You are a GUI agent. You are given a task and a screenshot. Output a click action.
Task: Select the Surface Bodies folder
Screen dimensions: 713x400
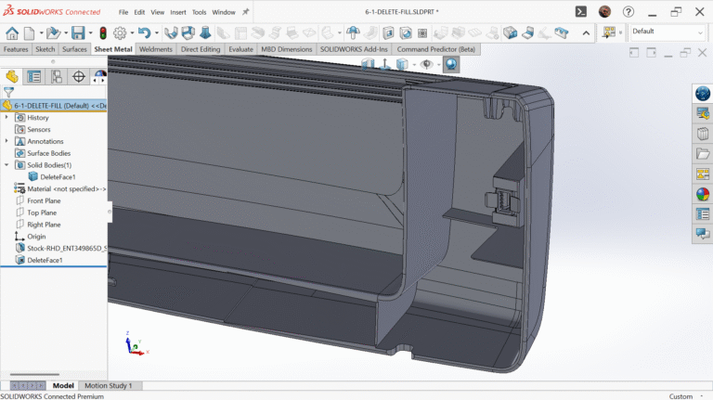[x=43, y=153]
